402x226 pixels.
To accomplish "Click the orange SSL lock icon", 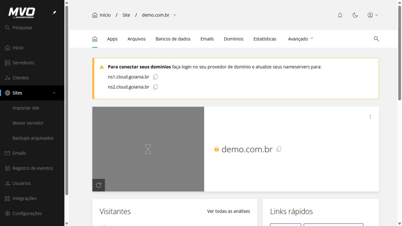I will (x=217, y=149).
